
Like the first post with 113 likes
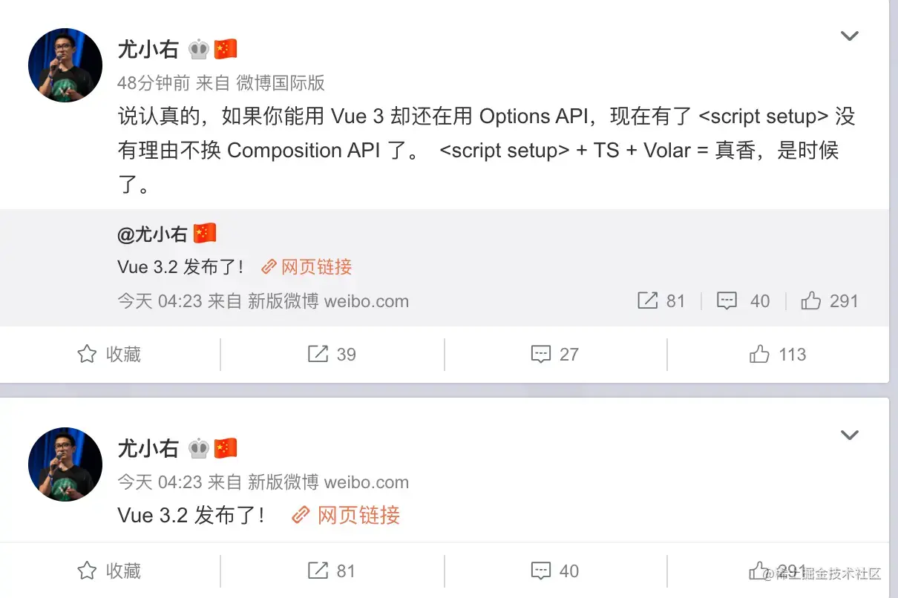759,355
